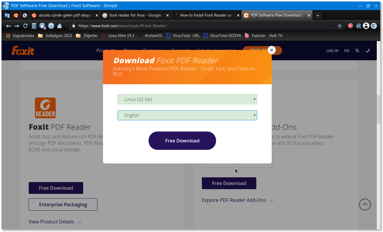
Task: Click the phone contact icon
Action: (368, 51)
